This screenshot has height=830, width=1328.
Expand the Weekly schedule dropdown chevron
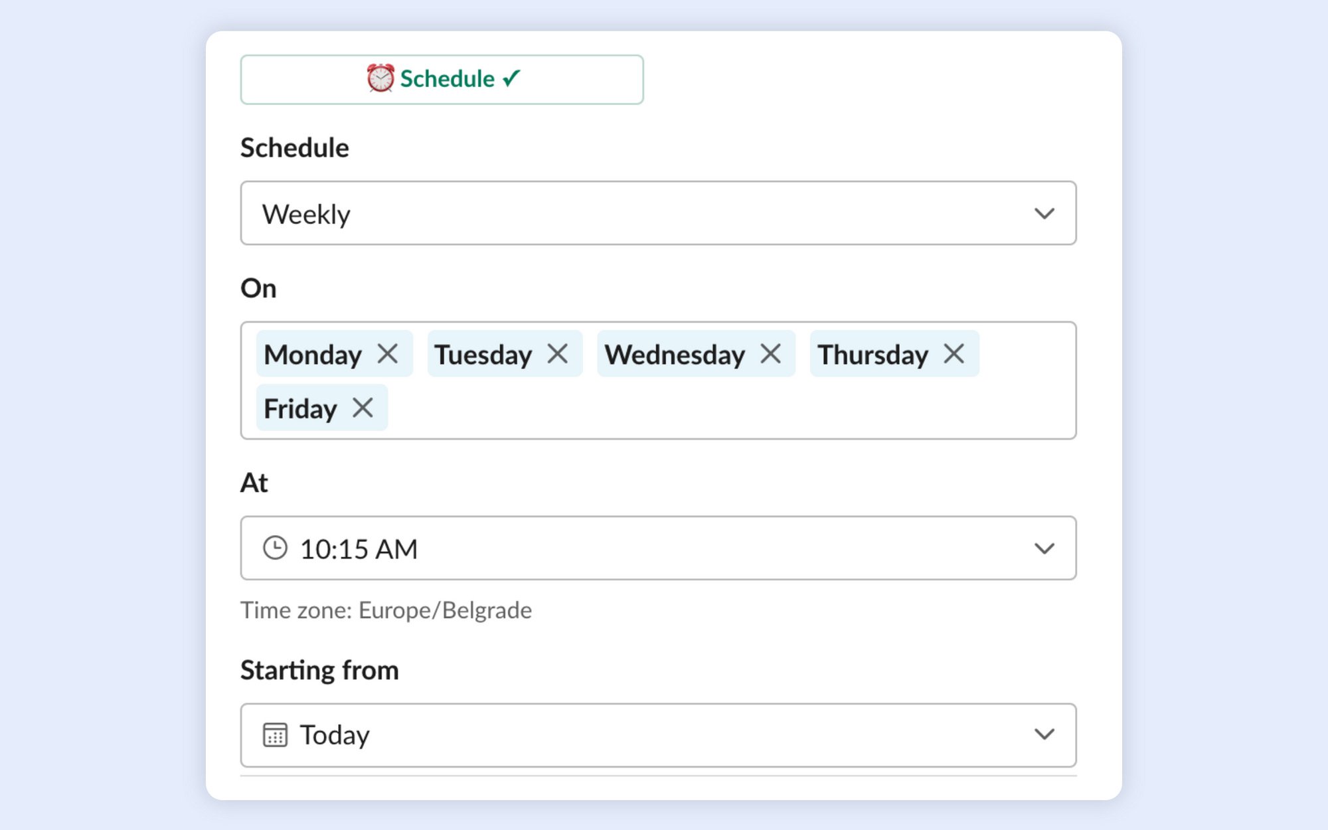click(1044, 214)
